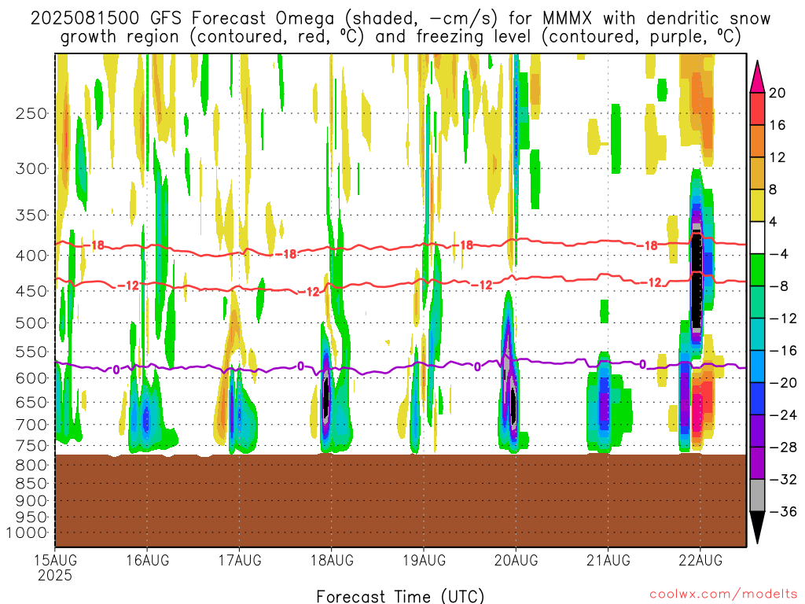Click the 600 pressure level label
805x604 pixels.
pos(31,378)
